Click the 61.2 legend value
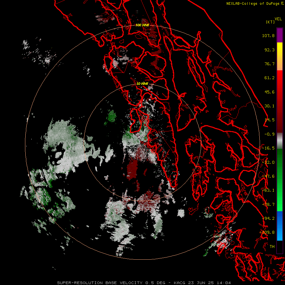285x285 pixels. (269, 78)
